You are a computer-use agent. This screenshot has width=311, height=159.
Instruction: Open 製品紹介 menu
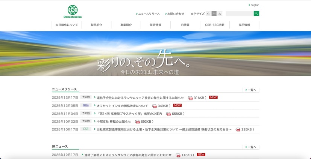click(96, 25)
